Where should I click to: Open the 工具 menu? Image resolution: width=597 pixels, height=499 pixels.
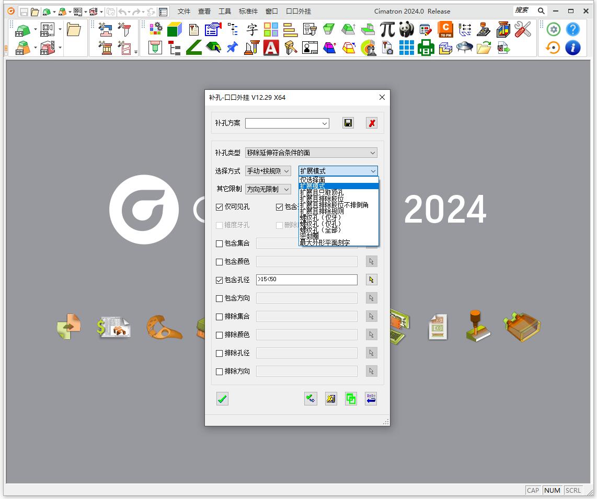click(x=224, y=11)
